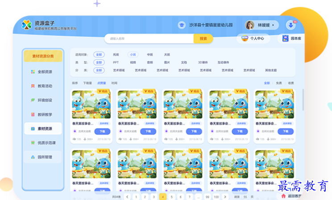Click the red home icon for 返回首页
Image resolution: width=332 pixels, height=200 pixels.
(x=283, y=196)
